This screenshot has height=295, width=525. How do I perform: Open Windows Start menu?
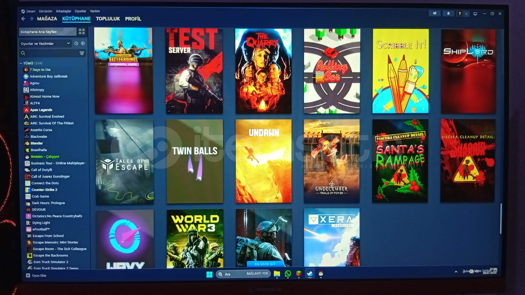pos(209,274)
